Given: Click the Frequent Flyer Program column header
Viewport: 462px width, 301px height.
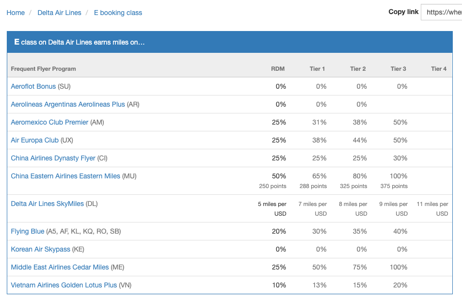Looking at the screenshot, I should coord(43,69).
